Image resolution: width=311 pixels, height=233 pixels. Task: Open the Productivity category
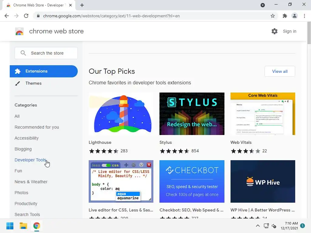tap(26, 204)
